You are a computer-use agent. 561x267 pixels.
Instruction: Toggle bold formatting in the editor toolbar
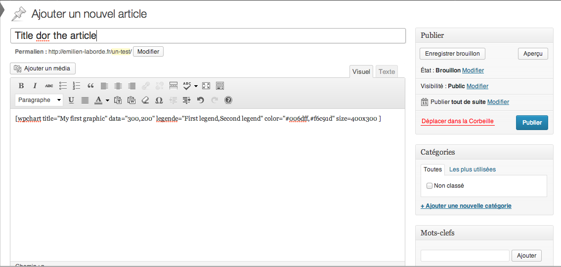tap(21, 86)
